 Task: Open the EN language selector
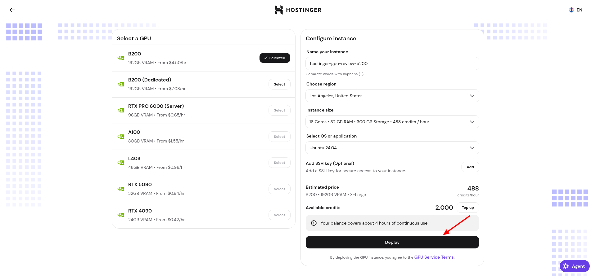[576, 10]
